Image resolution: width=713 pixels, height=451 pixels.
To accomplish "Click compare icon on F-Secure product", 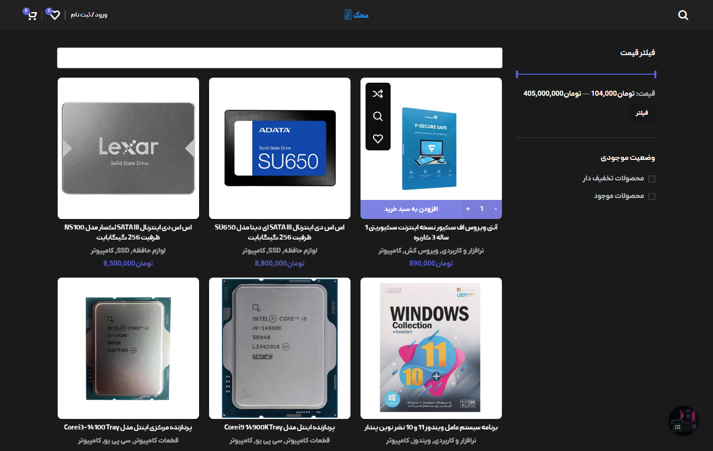I will click(378, 94).
